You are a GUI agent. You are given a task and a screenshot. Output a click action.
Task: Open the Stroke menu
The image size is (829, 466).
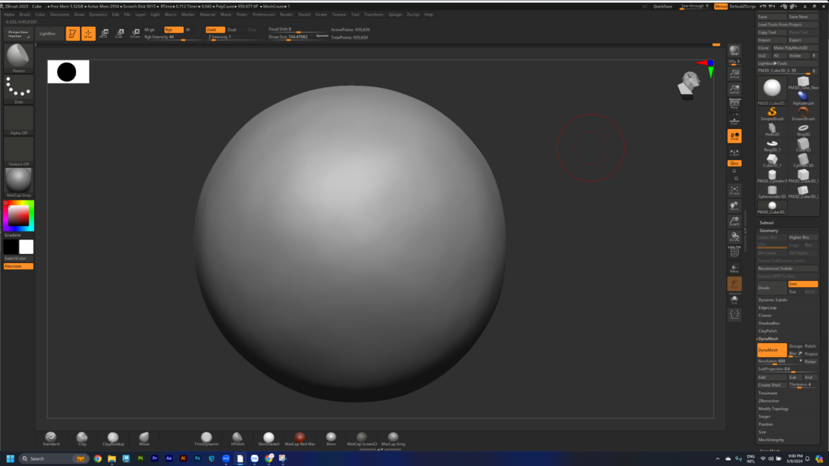[x=321, y=14]
